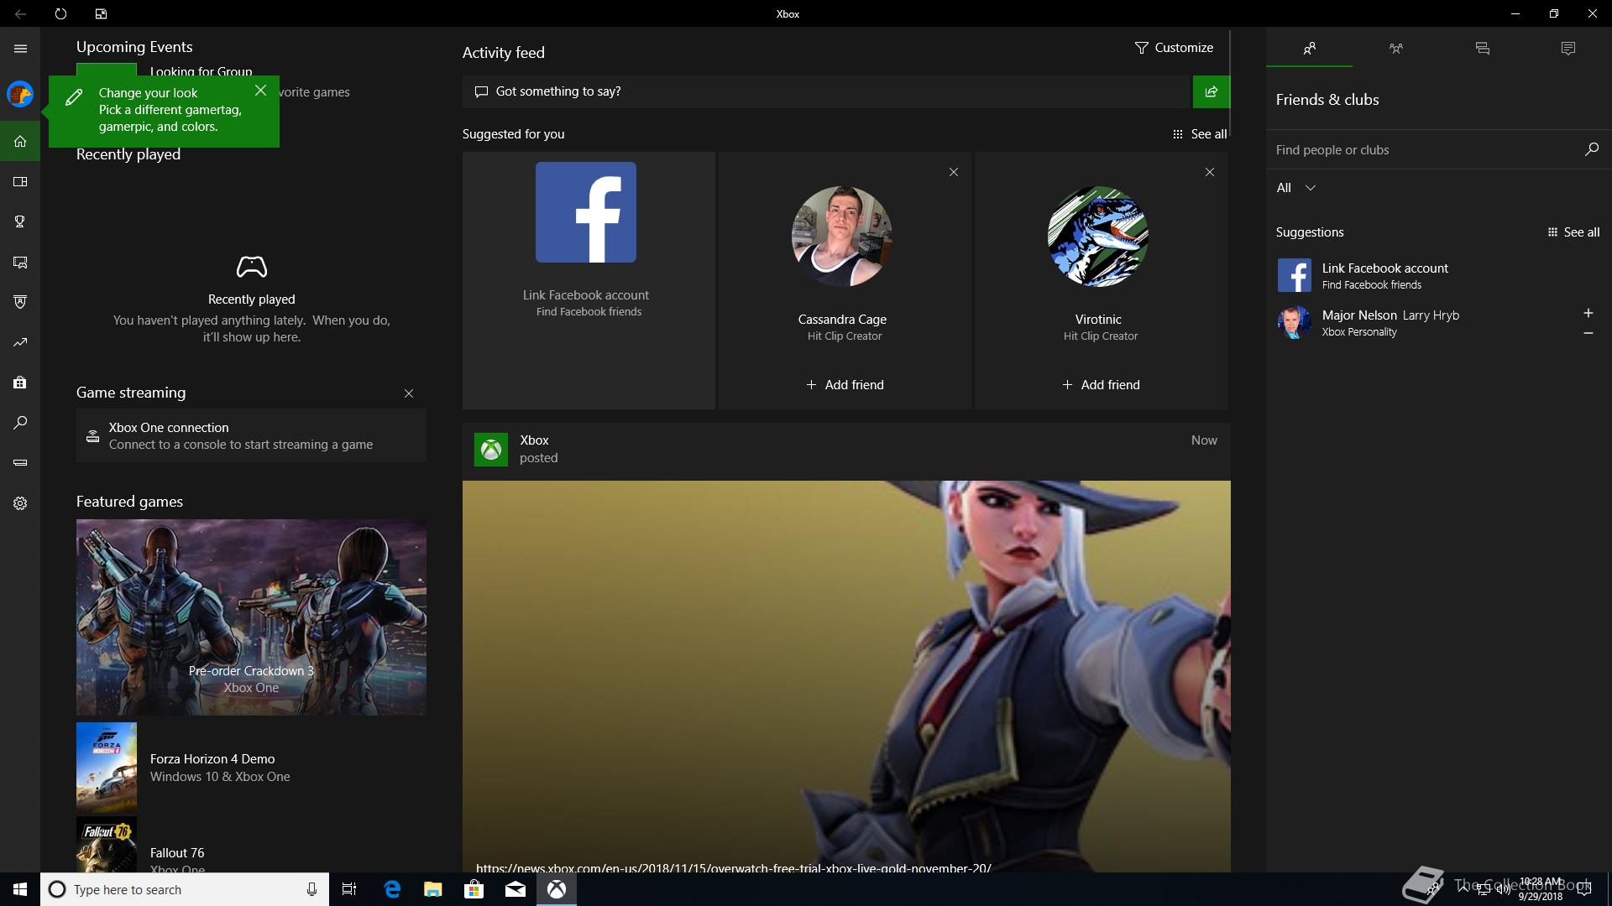The image size is (1612, 906).
Task: Click the search icon in Find people
Action: pyautogui.click(x=1591, y=149)
